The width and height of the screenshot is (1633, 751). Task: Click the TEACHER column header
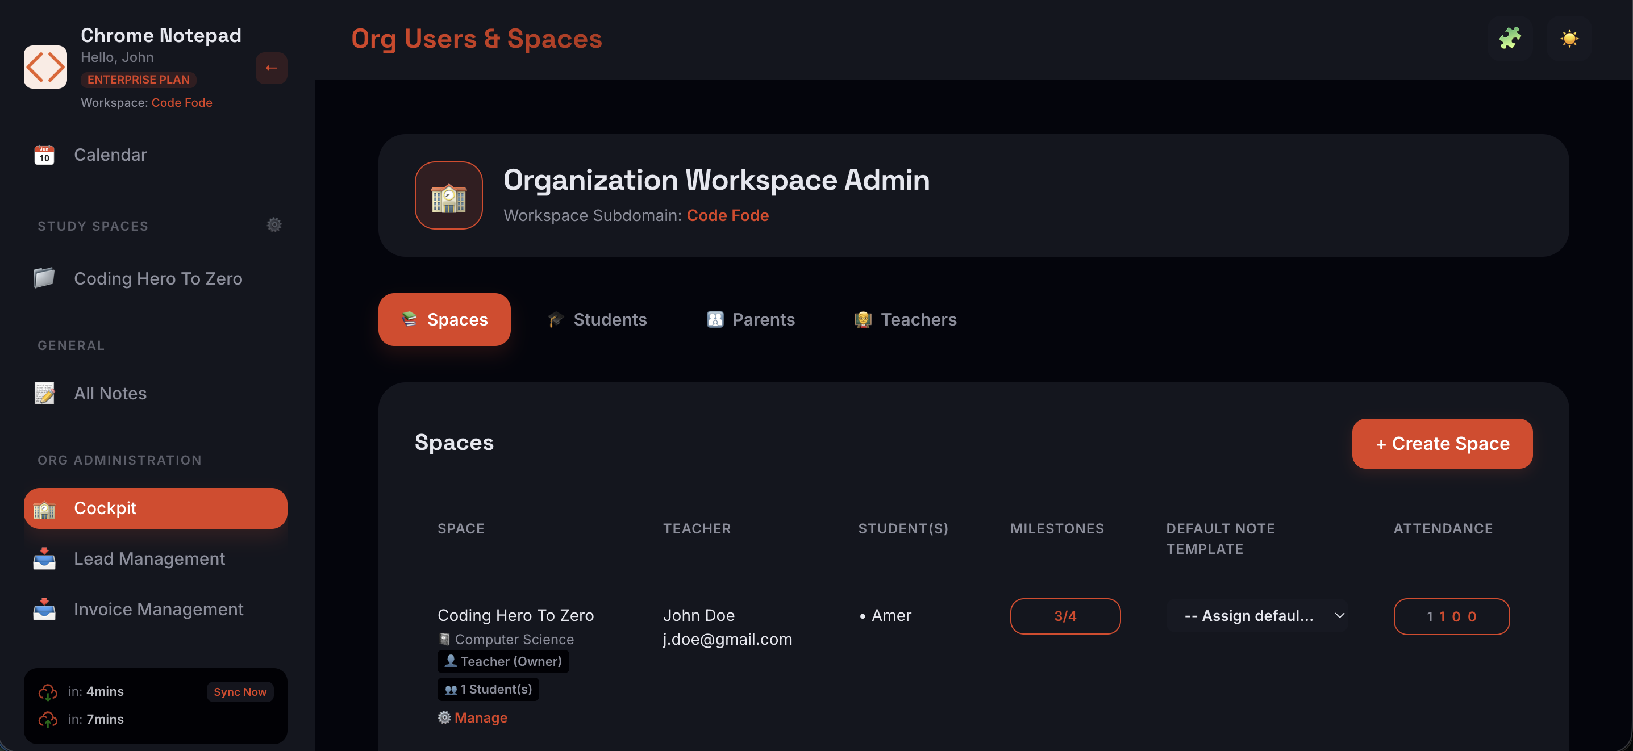coord(697,528)
